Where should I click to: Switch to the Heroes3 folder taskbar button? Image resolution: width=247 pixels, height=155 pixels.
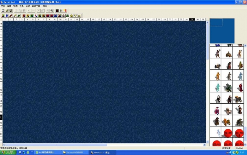pyautogui.click(x=75, y=153)
